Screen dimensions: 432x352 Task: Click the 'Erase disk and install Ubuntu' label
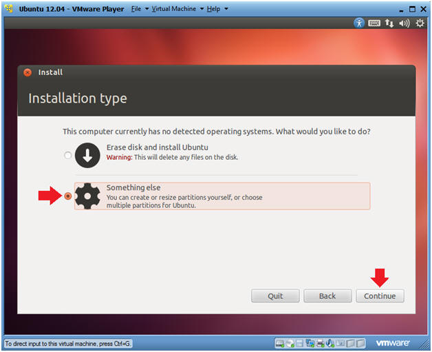(x=158, y=147)
